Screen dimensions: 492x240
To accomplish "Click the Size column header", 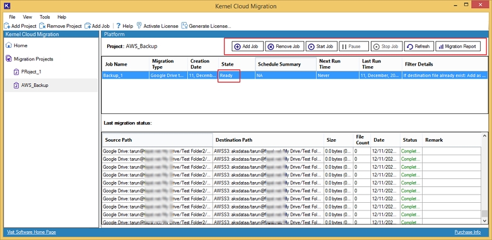I will [339, 140].
